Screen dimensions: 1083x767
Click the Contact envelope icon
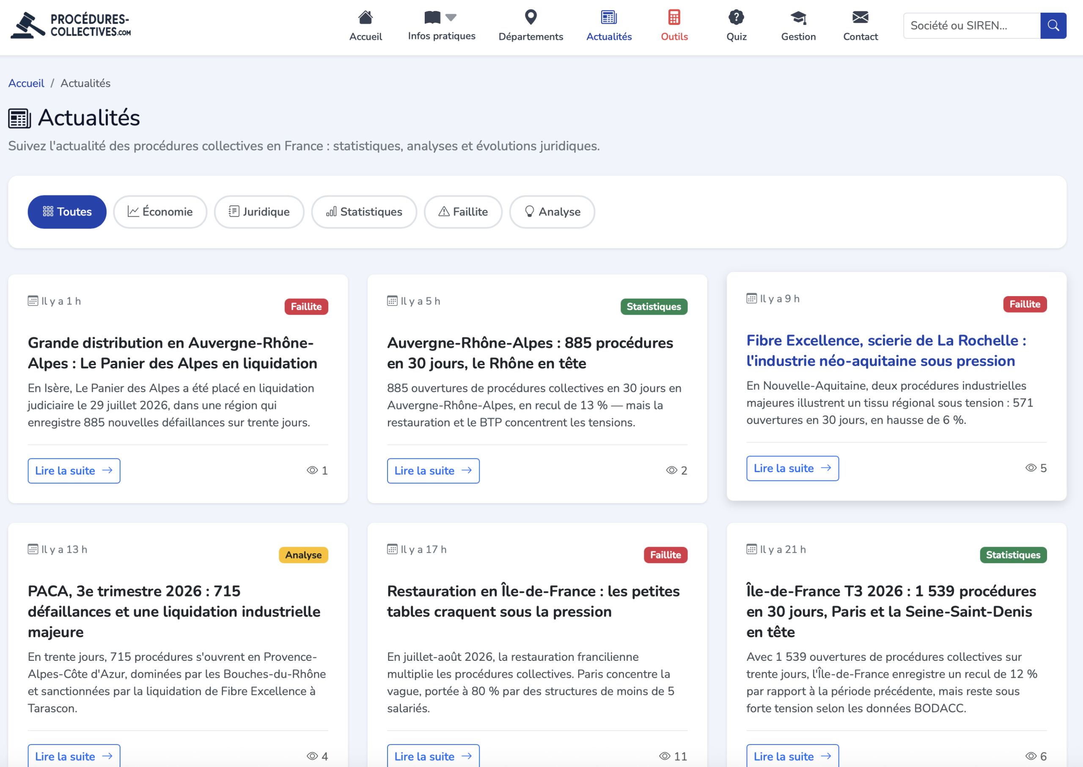pyautogui.click(x=860, y=17)
